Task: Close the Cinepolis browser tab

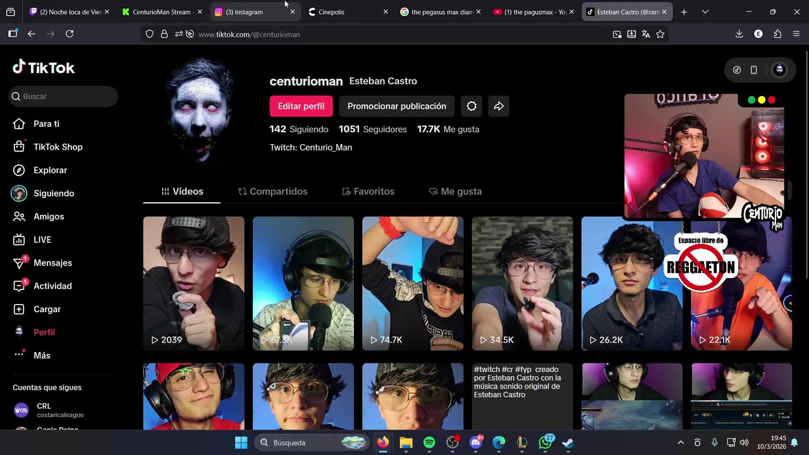Action: pyautogui.click(x=386, y=12)
